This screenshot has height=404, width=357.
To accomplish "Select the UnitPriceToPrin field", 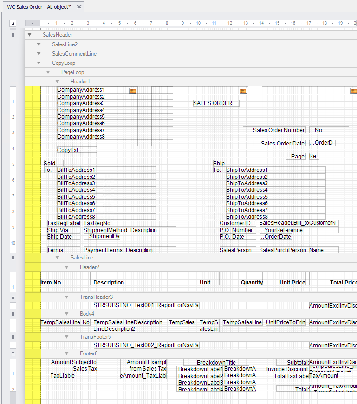I will 286,322.
